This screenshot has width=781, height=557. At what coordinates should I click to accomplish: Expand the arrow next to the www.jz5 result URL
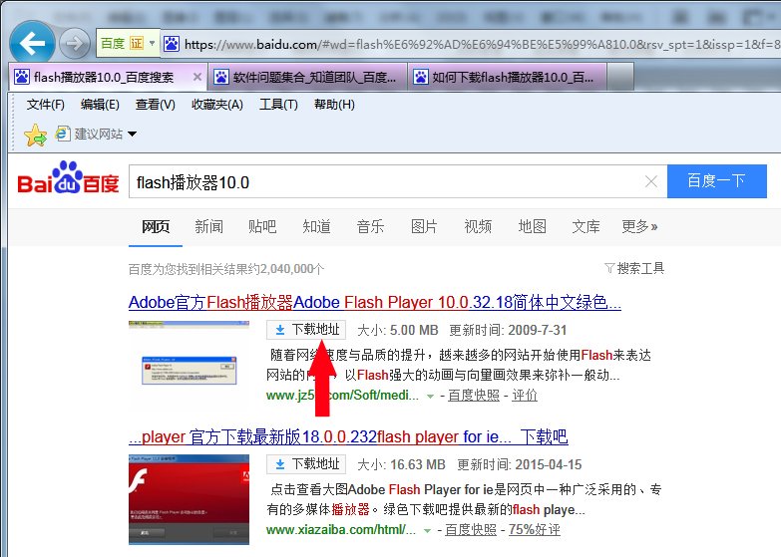click(x=429, y=397)
